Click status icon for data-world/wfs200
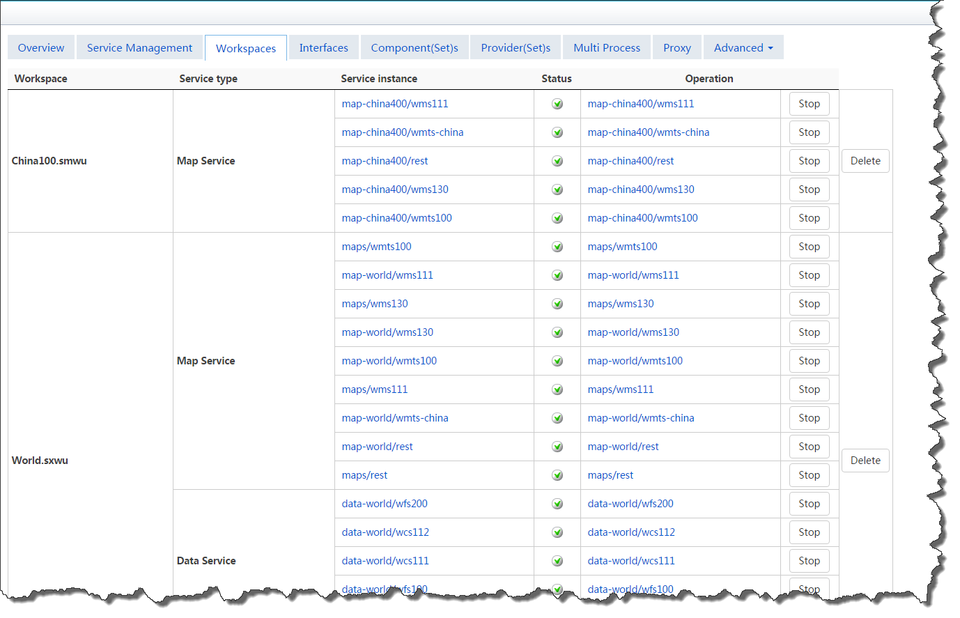 coord(557,504)
